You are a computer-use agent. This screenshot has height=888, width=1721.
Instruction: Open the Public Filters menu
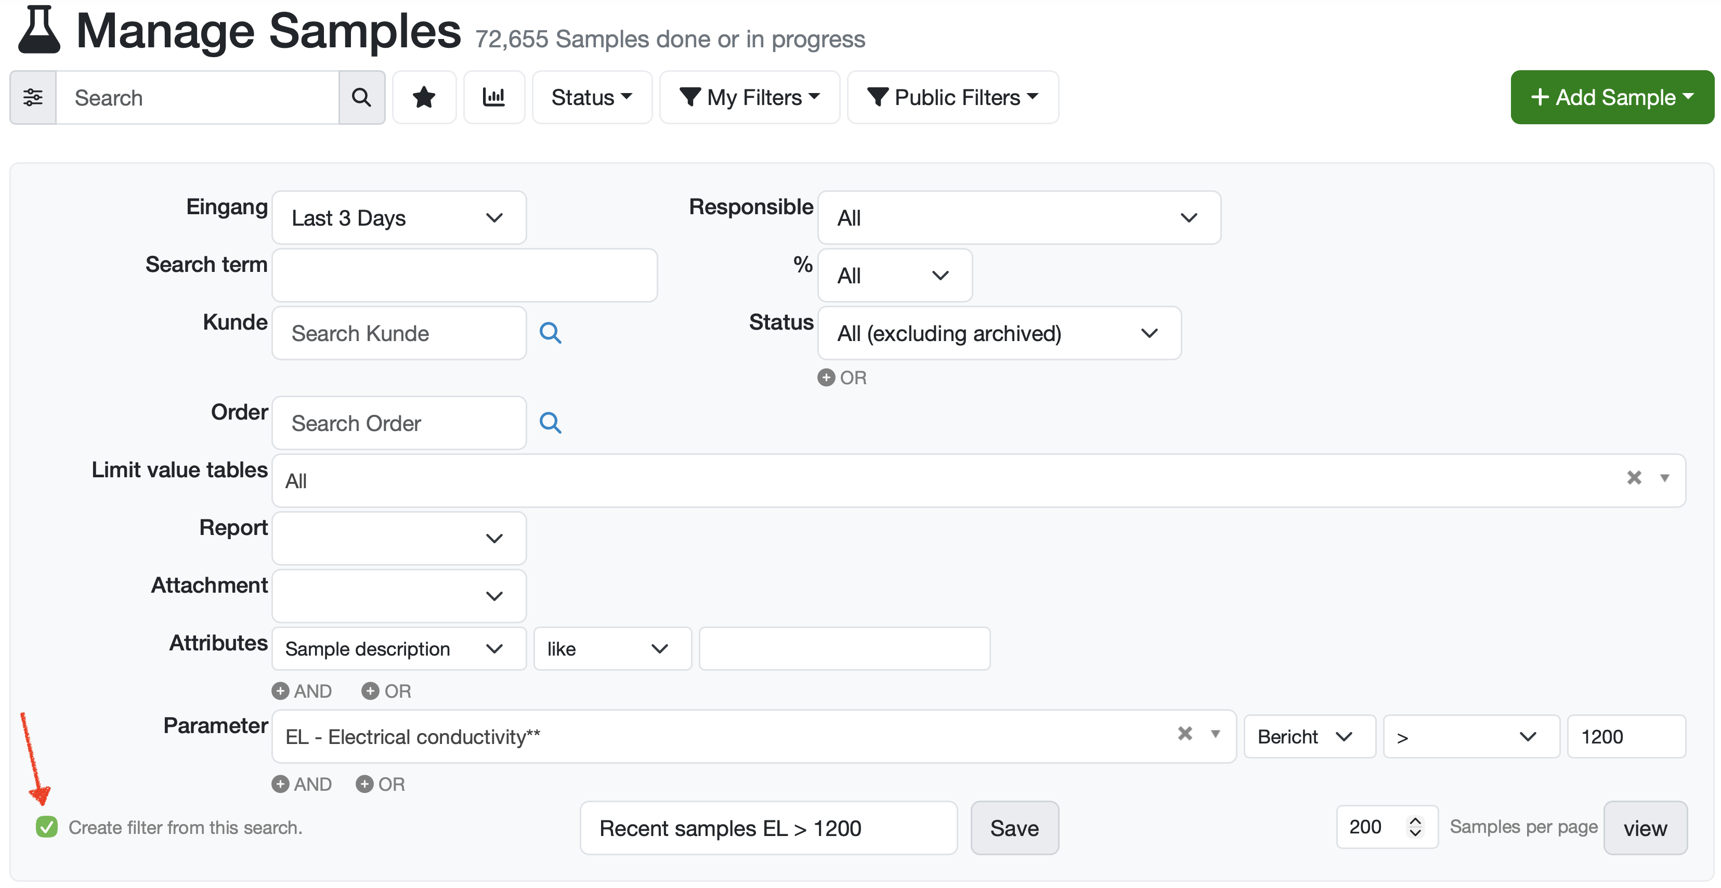coord(952,98)
